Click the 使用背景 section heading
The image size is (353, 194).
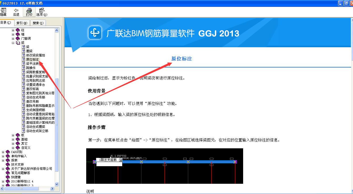pyautogui.click(x=96, y=91)
